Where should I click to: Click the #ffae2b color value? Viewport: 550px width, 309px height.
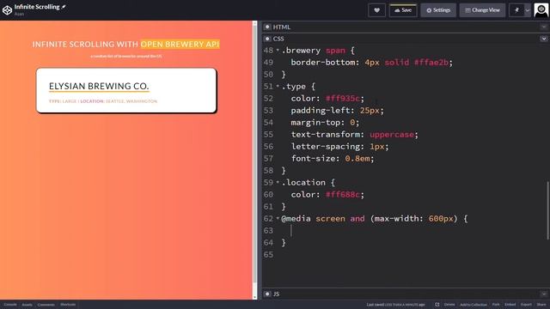(431, 63)
